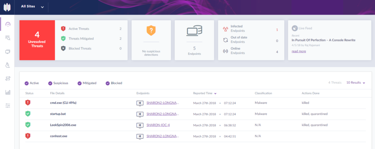Click the red 4 Unresolved Threats tile

click(x=37, y=40)
